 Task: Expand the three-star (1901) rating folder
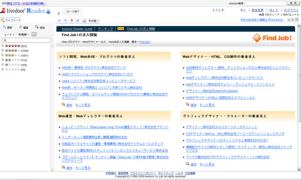3,55
